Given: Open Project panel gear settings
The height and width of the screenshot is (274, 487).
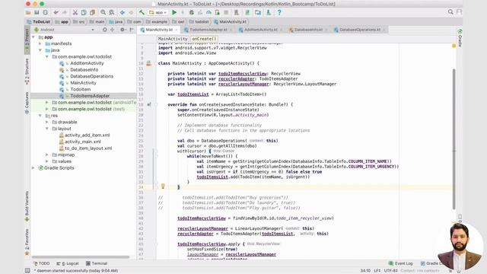Looking at the screenshot, I should 123,30.
